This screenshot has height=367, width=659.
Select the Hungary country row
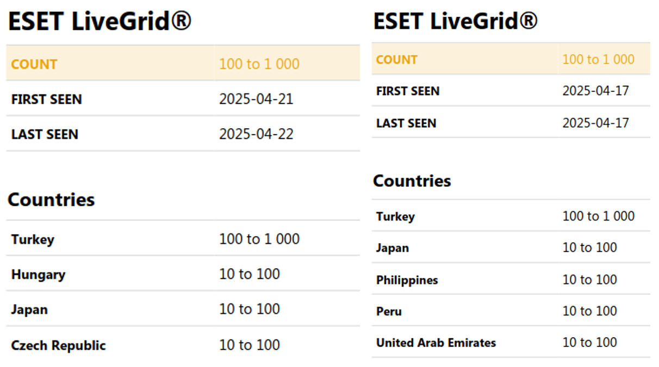pos(183,274)
